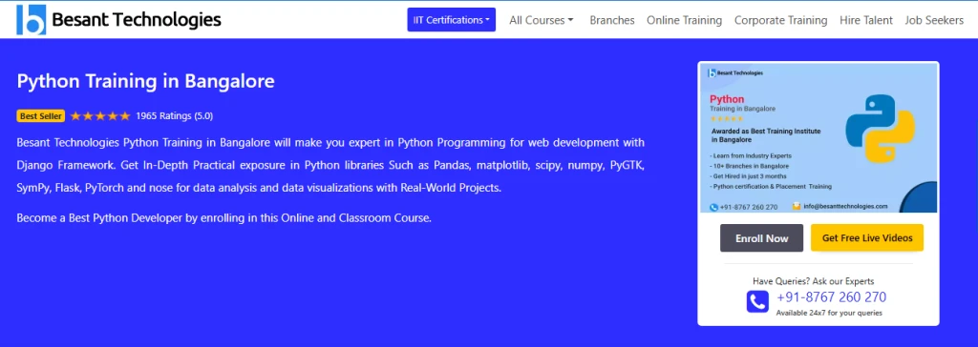This screenshot has height=347, width=978.
Task: Click the 1965 Ratings (5.0) text
Action: (174, 116)
